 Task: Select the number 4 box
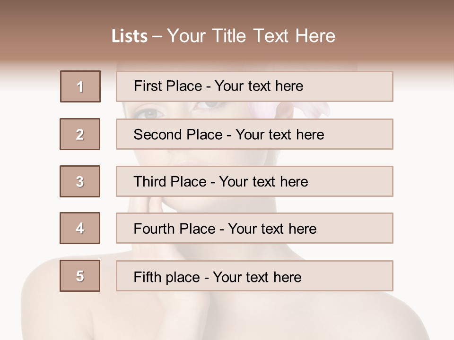point(80,228)
